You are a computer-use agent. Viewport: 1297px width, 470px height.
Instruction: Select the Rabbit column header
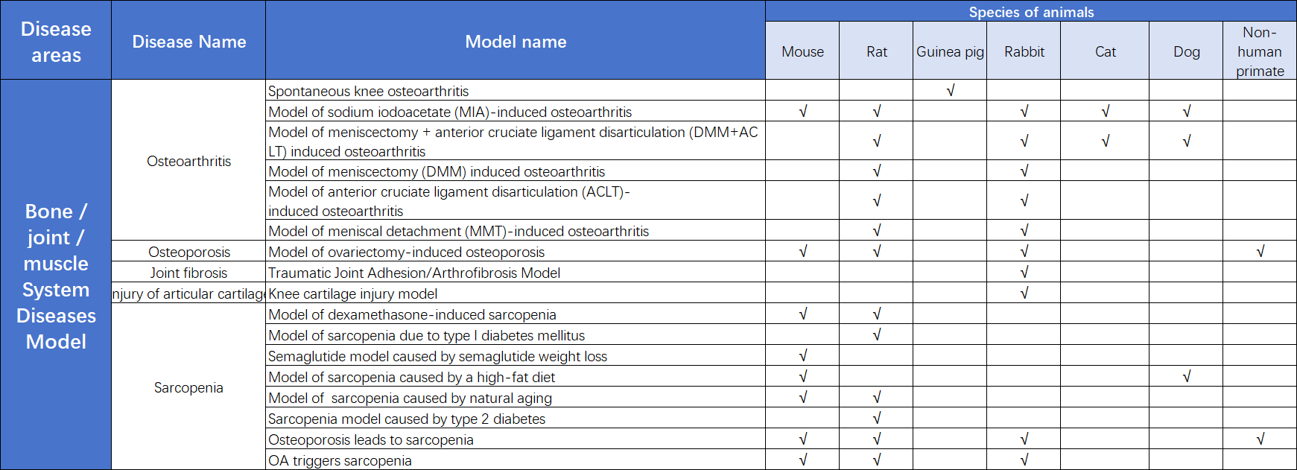(1024, 51)
